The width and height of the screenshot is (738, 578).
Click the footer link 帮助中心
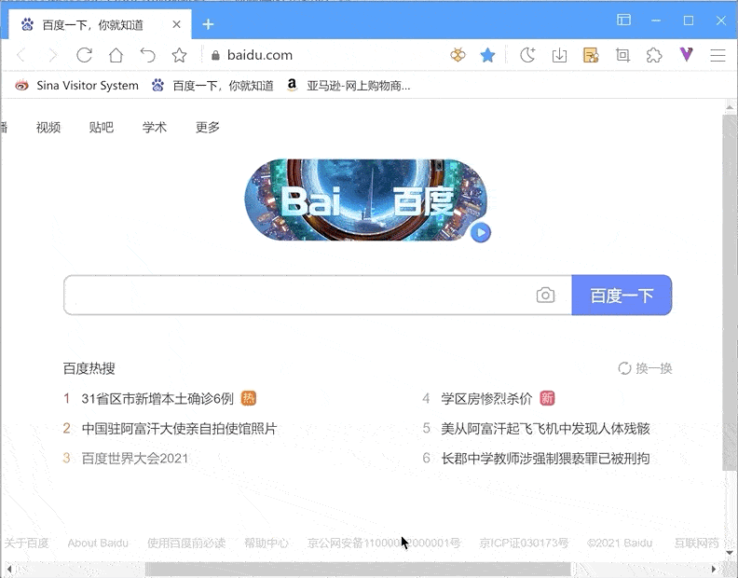tap(266, 544)
